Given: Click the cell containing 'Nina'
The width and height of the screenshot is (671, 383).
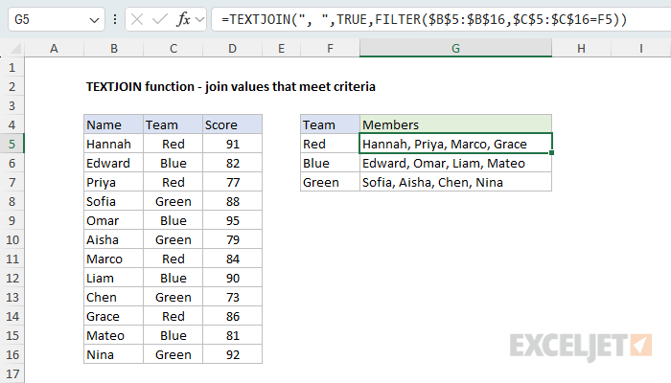Looking at the screenshot, I should coord(113,355).
